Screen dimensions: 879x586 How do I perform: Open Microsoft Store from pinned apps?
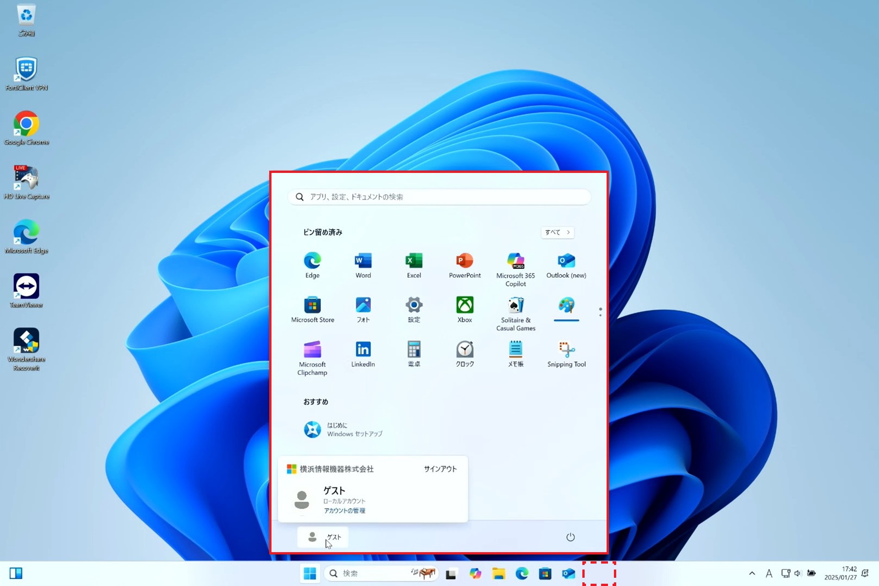click(313, 309)
